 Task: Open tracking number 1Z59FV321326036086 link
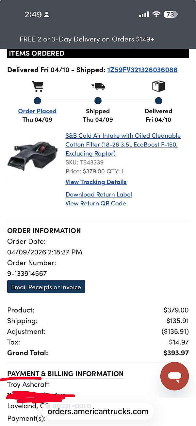pyautogui.click(x=142, y=70)
